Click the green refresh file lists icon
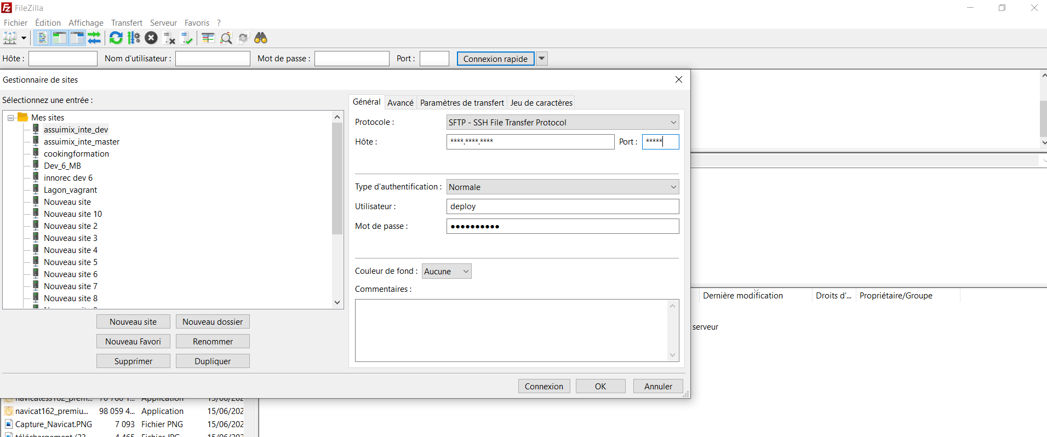The image size is (1047, 437). click(116, 38)
